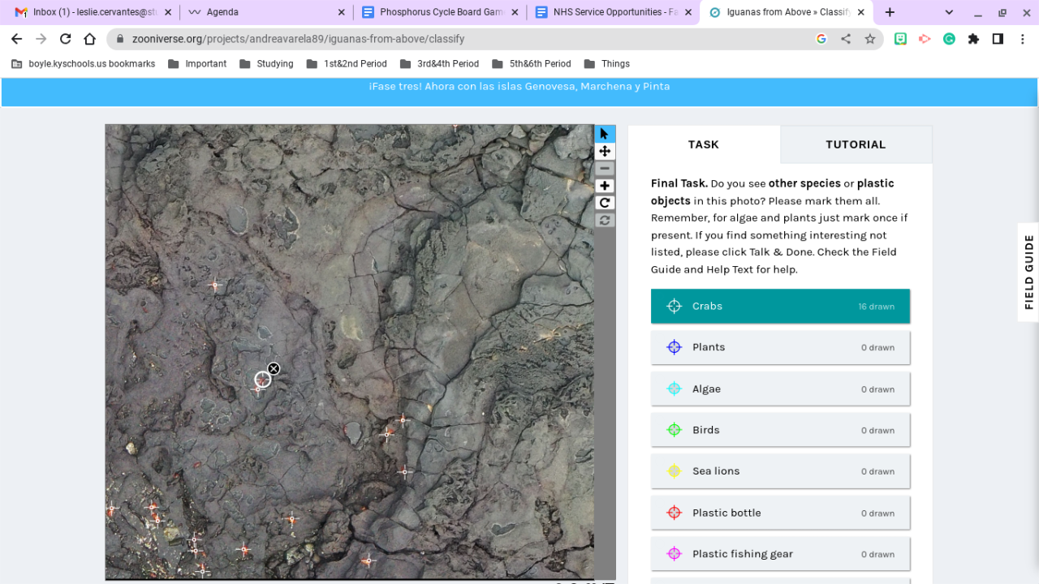1039x584 pixels.
Task: Choose the Algae marking tool
Action: (779, 389)
